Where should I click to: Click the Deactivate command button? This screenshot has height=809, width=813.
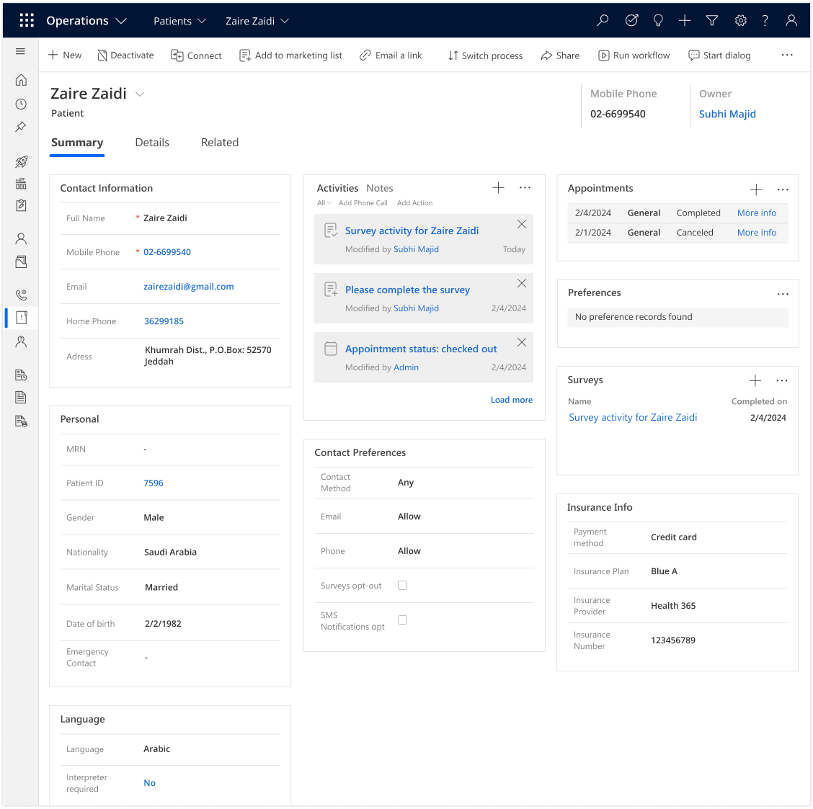[x=125, y=55]
